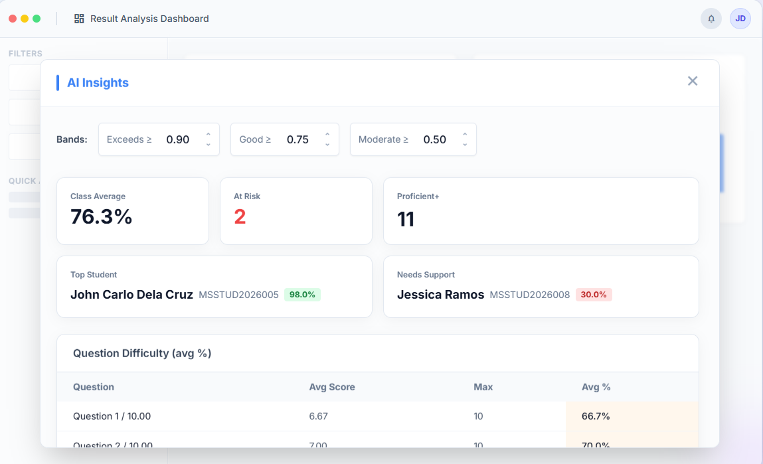Viewport: 763px width, 464px height.
Task: Click the At Risk count of 2
Action: tap(240, 217)
